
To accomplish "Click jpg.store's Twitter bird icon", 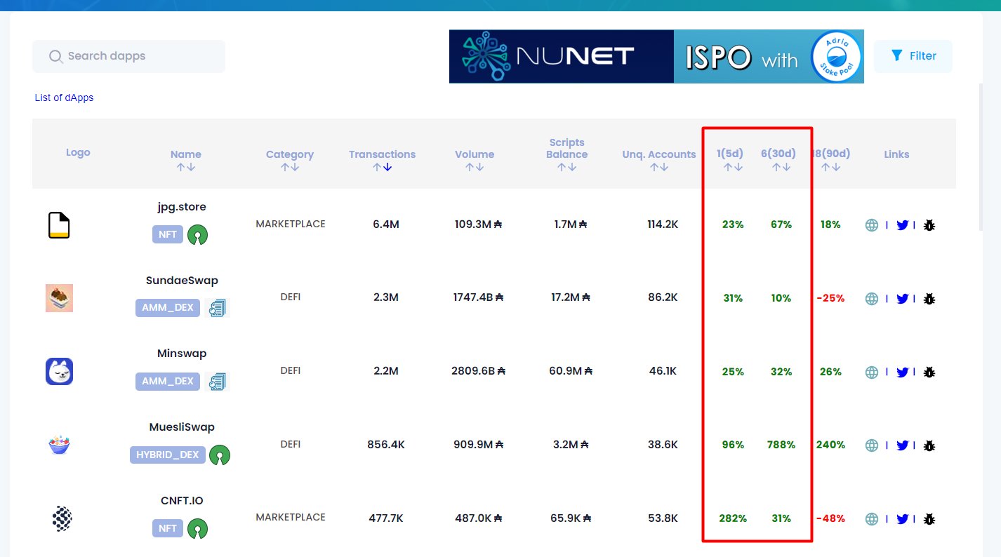I will click(x=903, y=224).
